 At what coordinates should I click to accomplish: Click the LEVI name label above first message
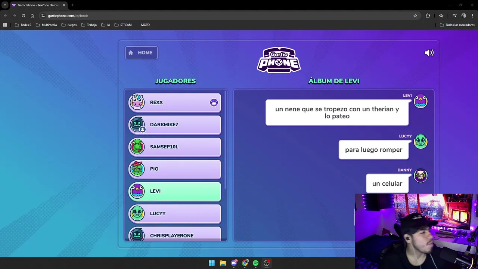coord(407,96)
